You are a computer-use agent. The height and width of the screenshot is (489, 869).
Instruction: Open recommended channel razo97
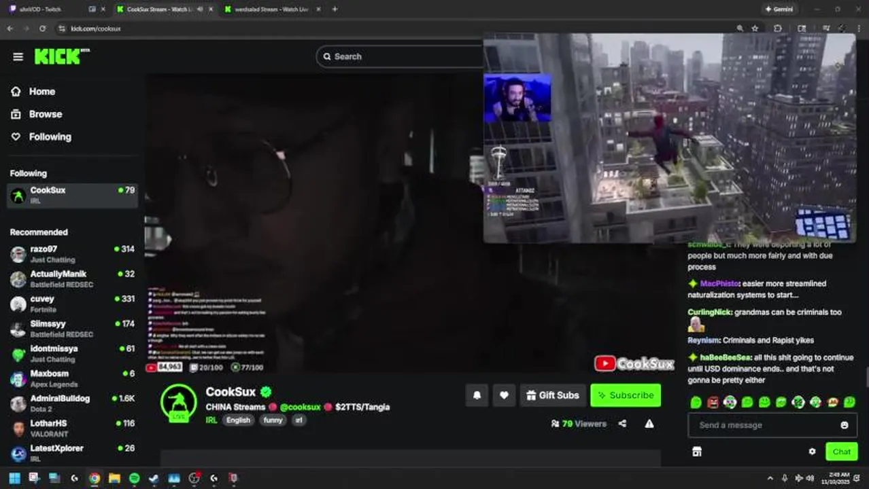(x=72, y=254)
